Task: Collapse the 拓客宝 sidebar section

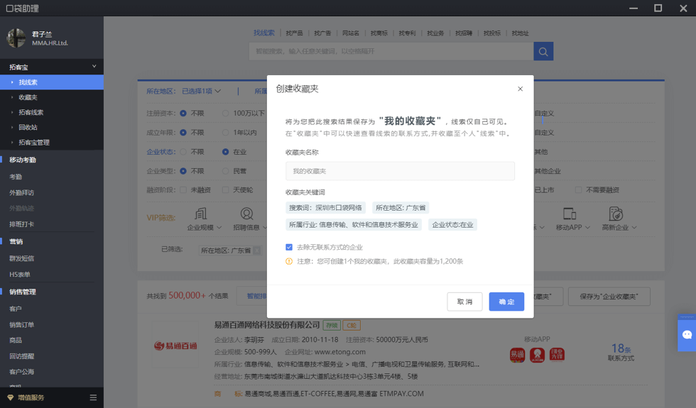Action: [94, 67]
